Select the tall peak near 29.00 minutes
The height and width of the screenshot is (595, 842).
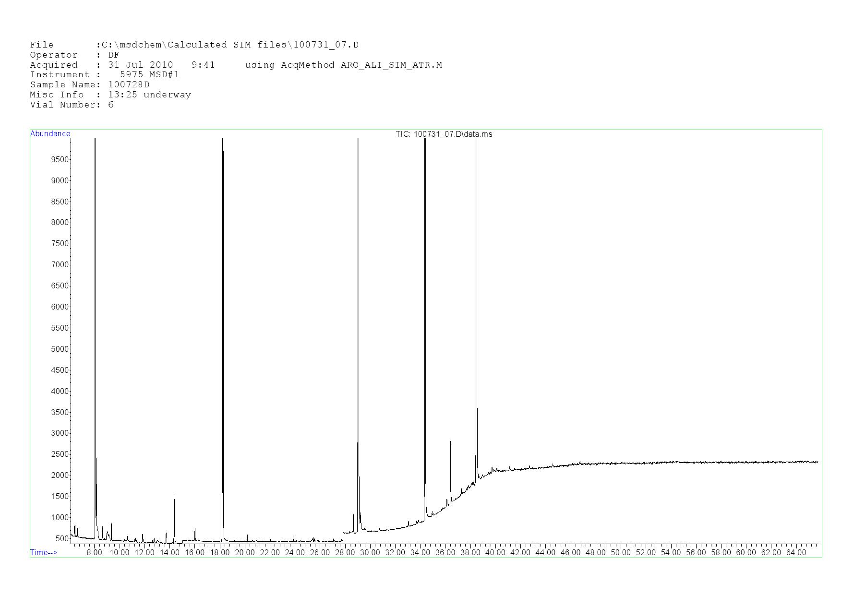click(358, 288)
